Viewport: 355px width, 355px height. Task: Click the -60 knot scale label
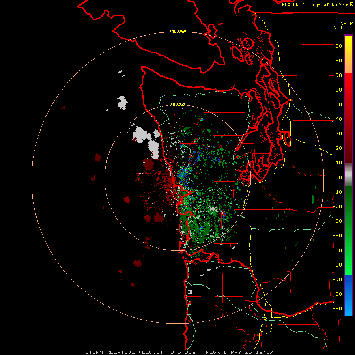(x=337, y=265)
